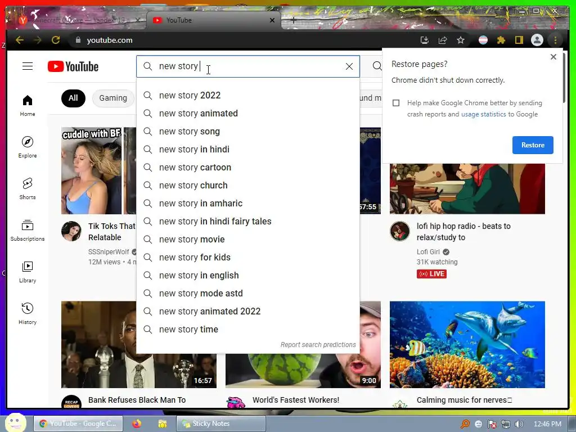This screenshot has height=432, width=576.
Task: Go to Home in the sidebar
Action: tap(28, 106)
